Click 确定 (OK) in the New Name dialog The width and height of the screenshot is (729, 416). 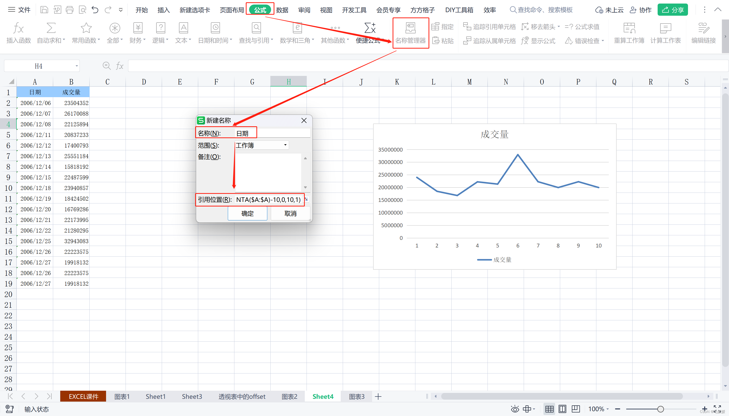247,213
